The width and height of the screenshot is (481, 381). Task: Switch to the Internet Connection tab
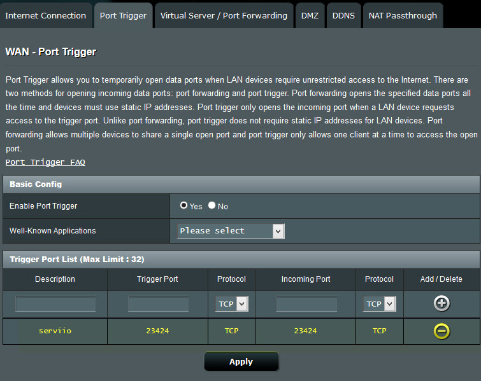tap(46, 15)
